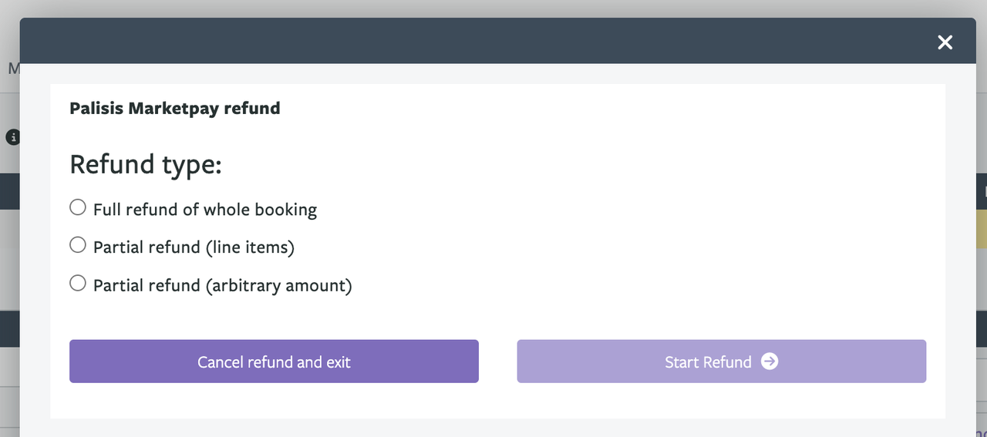The height and width of the screenshot is (437, 987).
Task: Click the purple link text at bottom right edge
Action: [x=982, y=432]
